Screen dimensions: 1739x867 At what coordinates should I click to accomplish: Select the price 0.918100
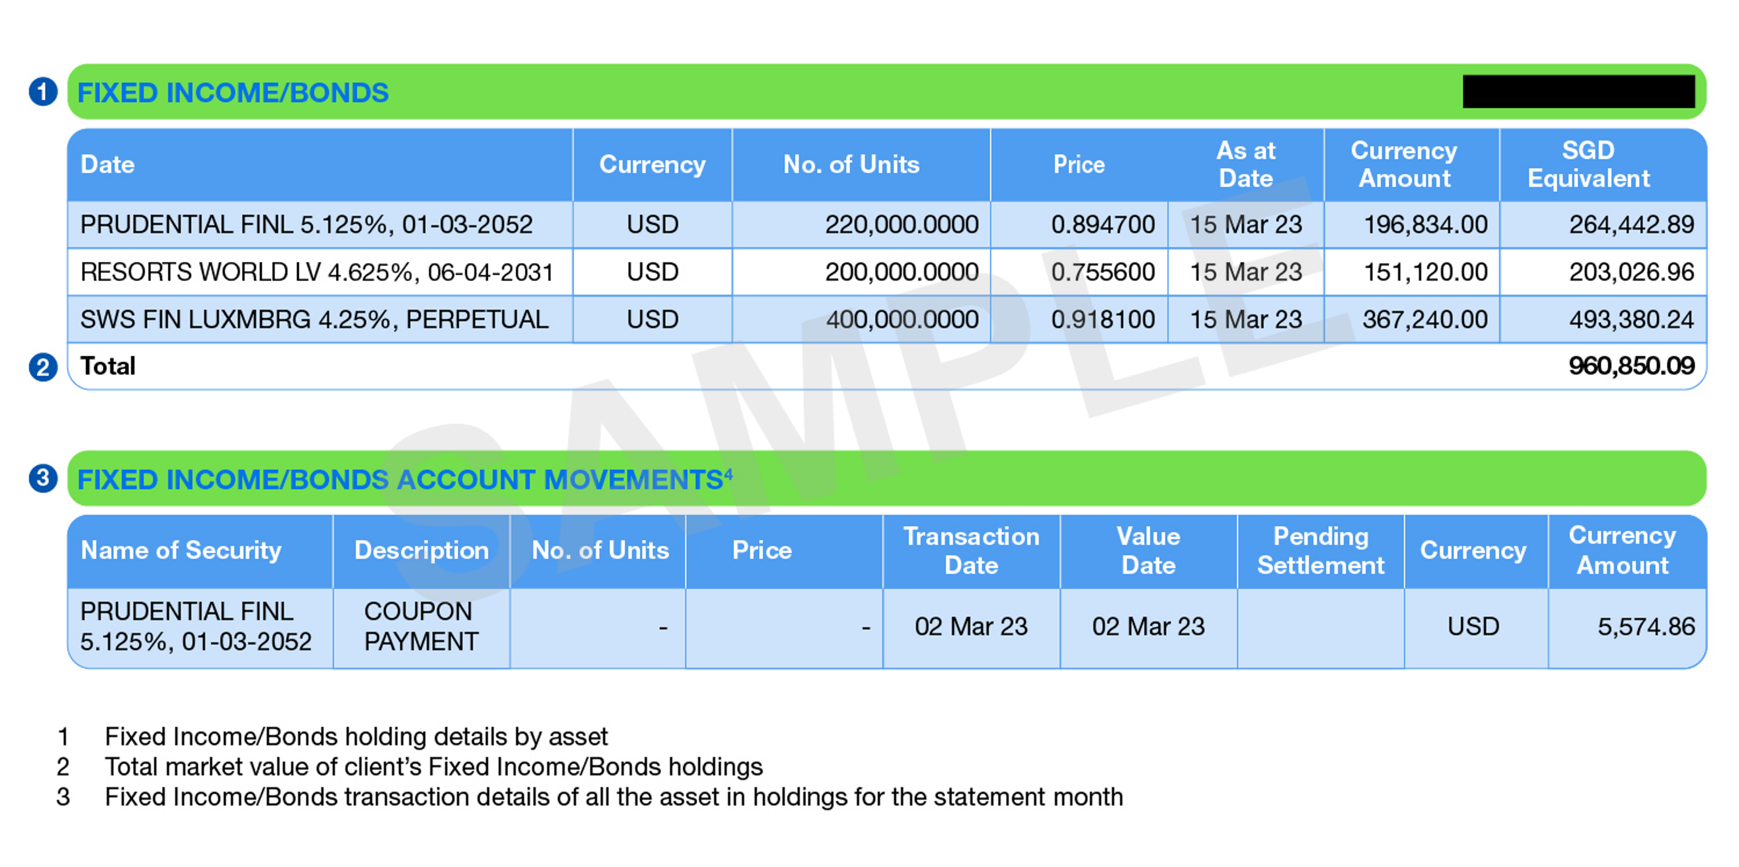click(x=1103, y=319)
